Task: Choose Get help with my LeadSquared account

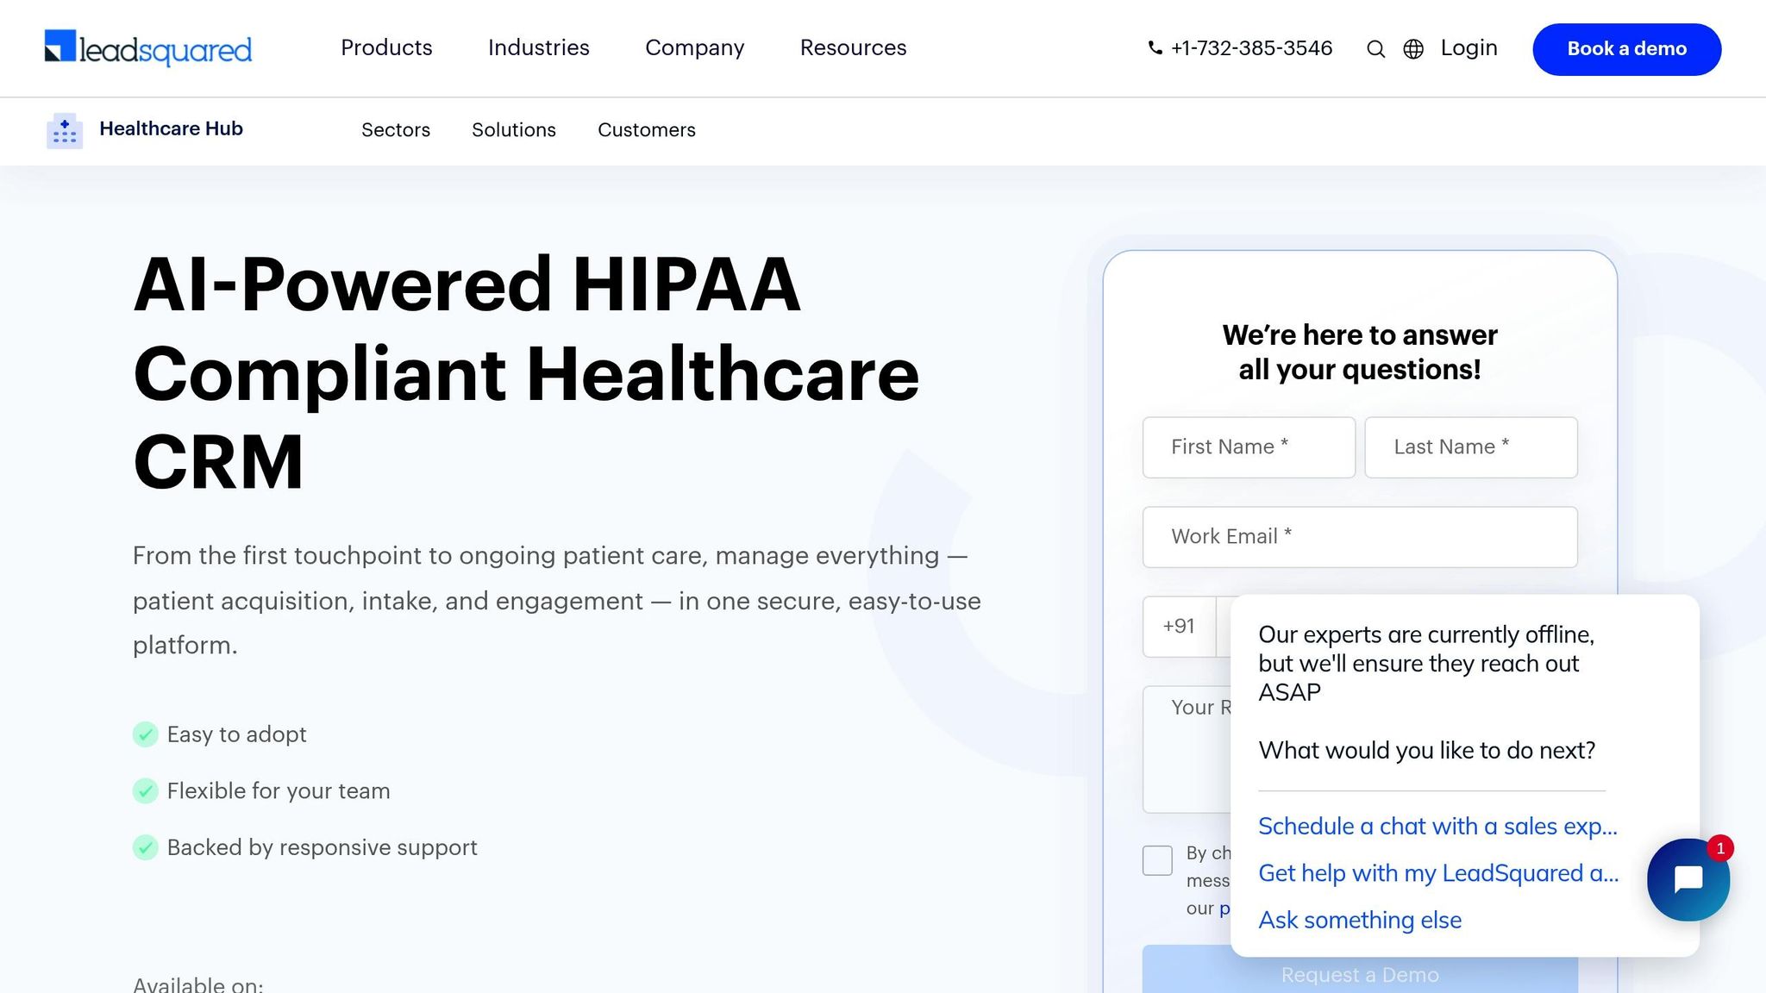Action: pos(1438,873)
